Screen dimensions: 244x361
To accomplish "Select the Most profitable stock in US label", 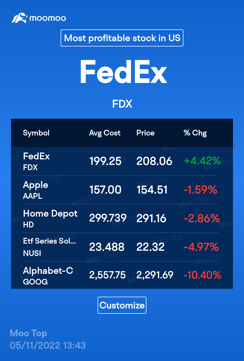I will [122, 38].
